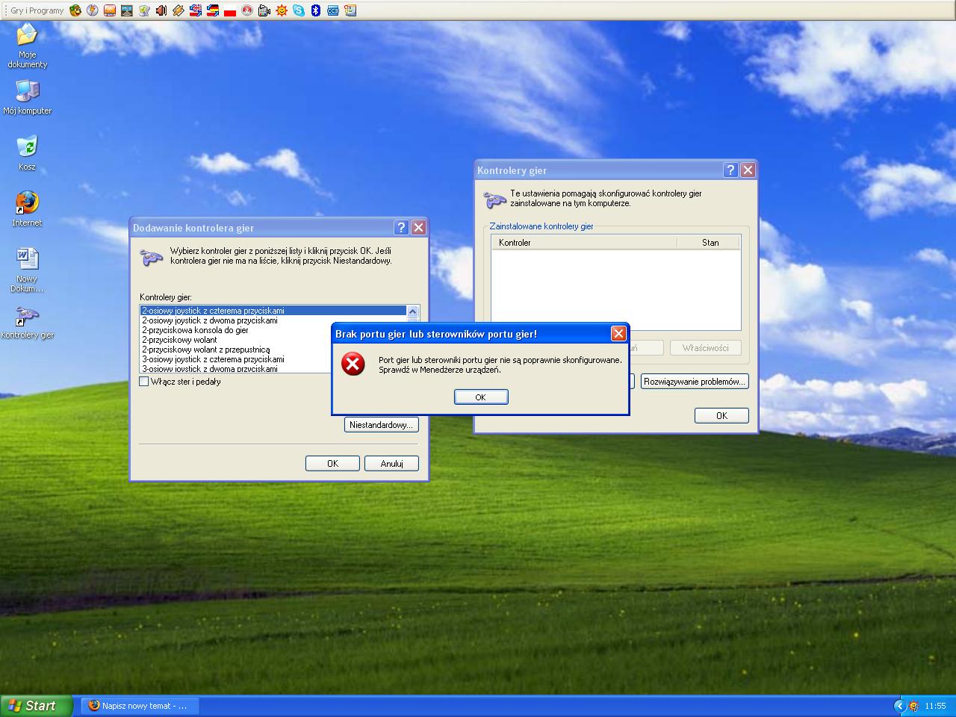Screen dimensions: 956x717
Task: Click the lightning bolt icon in top toolbar
Action: (93, 10)
